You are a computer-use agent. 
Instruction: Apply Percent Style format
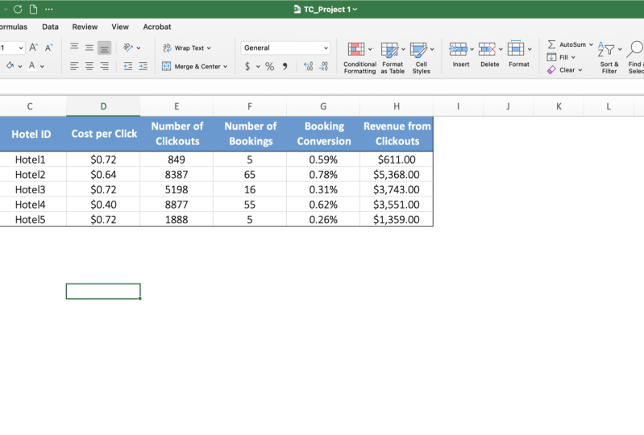point(269,66)
